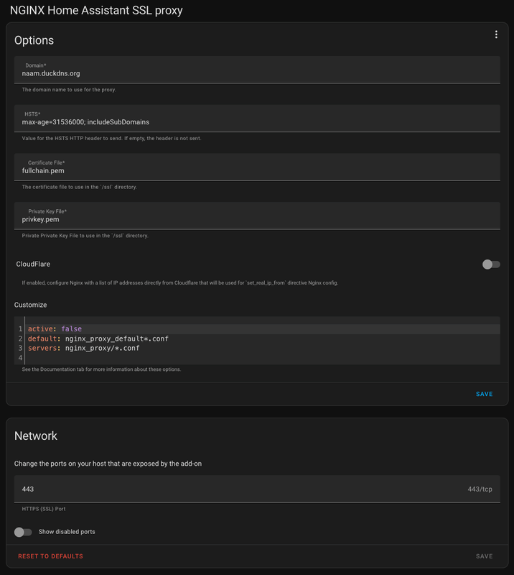Image resolution: width=514 pixels, height=575 pixels.
Task: Toggle Show disabled ports switch
Action: tap(23, 532)
